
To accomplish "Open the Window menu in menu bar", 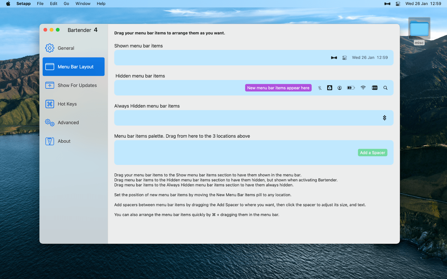I will coord(83,4).
